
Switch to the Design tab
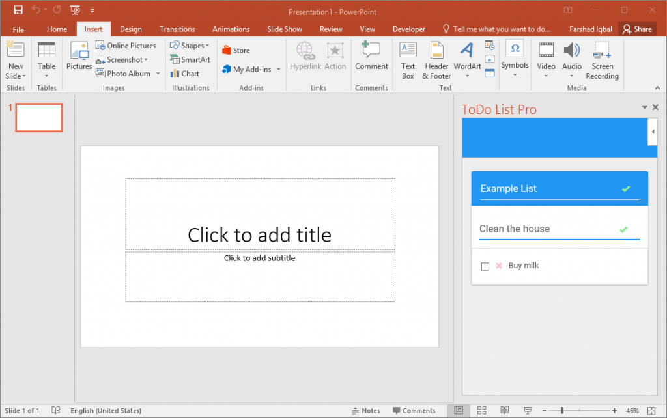tap(130, 29)
